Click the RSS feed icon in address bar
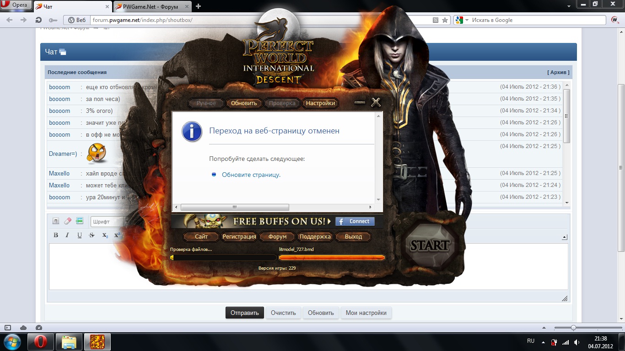This screenshot has width=625, height=351. (x=436, y=20)
